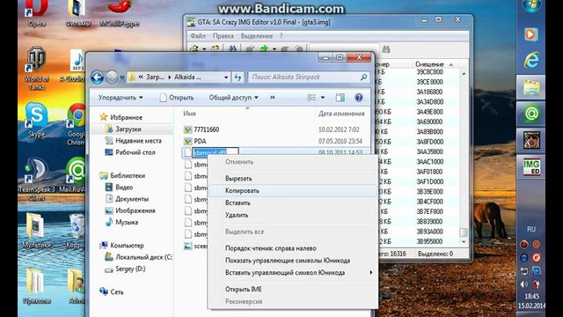The width and height of the screenshot is (563, 317).
Task: Choose Вставить from the context menu
Action: tap(293, 203)
